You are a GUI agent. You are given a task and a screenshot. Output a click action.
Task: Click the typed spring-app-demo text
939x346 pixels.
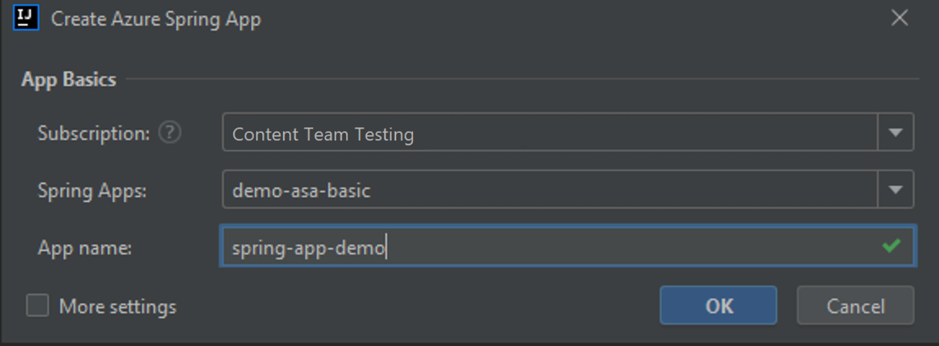(309, 248)
